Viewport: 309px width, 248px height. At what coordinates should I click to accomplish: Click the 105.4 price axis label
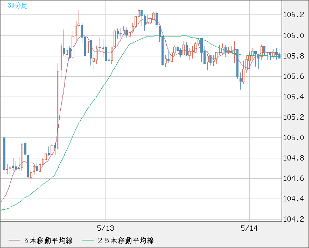(x=293, y=97)
